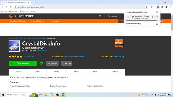Screen dimensions: 173x97
Task: Open the Business Software menu
Action: click(37, 21)
